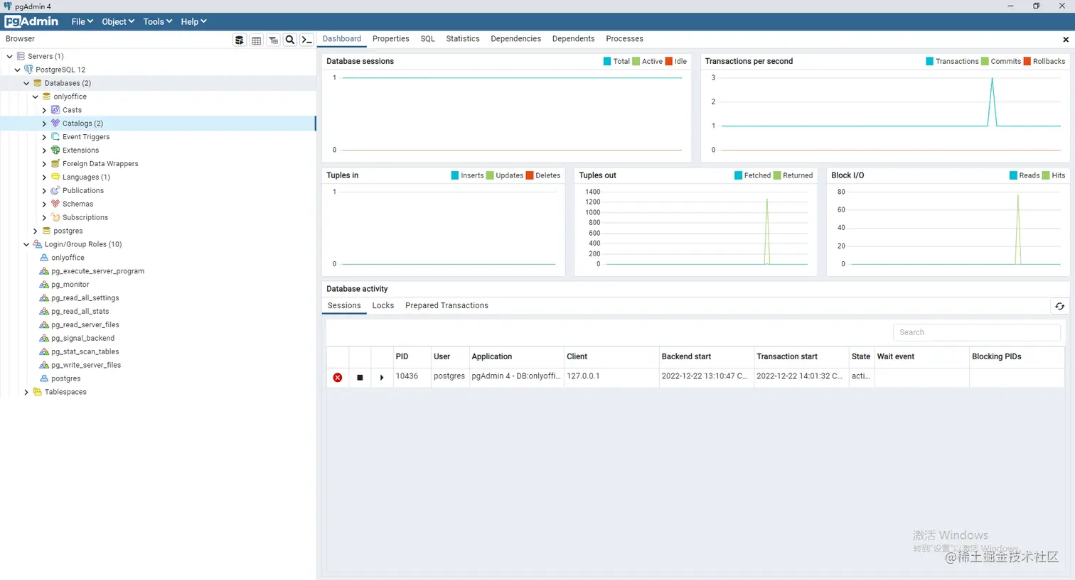Terminate session 10436 with the red X icon
Image resolution: width=1075 pixels, height=580 pixels.
pos(338,377)
